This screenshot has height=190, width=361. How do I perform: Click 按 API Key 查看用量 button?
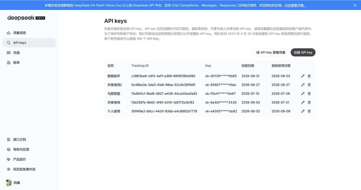(x=271, y=52)
